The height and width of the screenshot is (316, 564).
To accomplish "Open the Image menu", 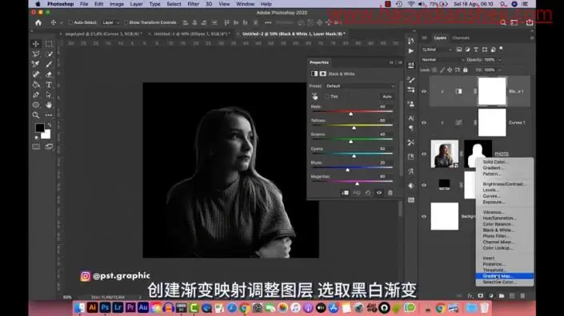I will [117, 4].
